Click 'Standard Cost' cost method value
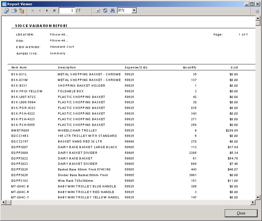Screen dimensions: 262x221 (x=62, y=47)
